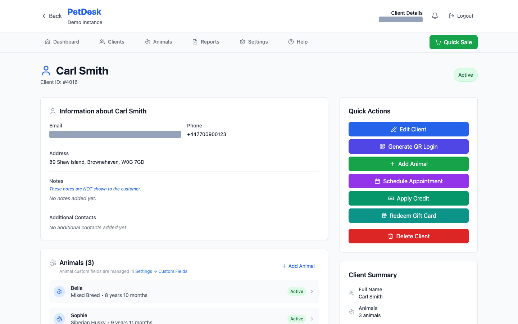Click Bella's Active status badge
518x324 pixels.
coord(297,292)
